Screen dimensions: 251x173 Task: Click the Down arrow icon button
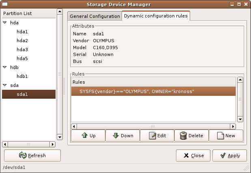pyautogui.click(x=123, y=136)
